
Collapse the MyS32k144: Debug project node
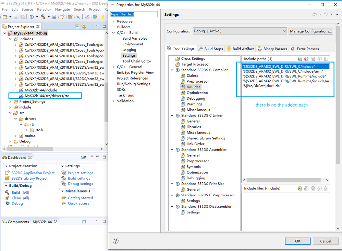coord(5,33)
